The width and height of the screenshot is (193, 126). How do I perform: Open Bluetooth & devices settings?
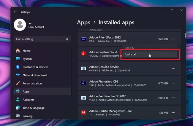(x=42, y=67)
